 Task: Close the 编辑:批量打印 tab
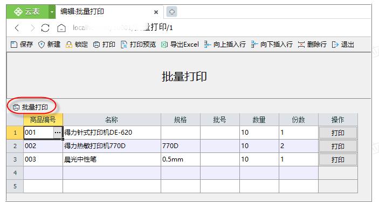coord(156,12)
